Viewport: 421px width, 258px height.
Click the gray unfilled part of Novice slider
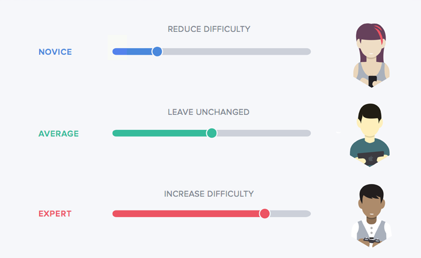[x=236, y=52]
